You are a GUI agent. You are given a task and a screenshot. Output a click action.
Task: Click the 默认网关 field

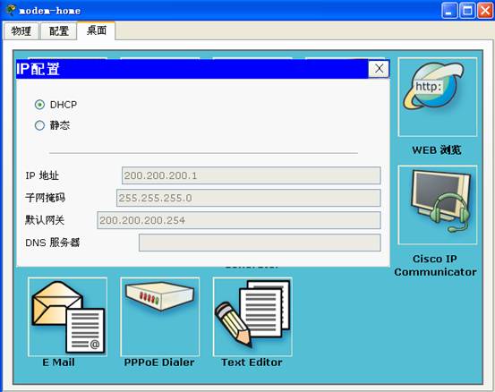[239, 220]
